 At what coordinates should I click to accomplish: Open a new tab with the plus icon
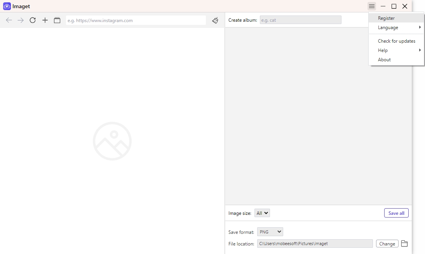45,20
